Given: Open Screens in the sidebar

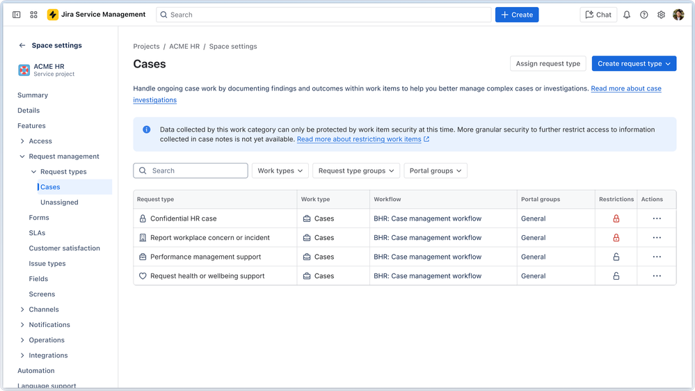Looking at the screenshot, I should coord(42,294).
